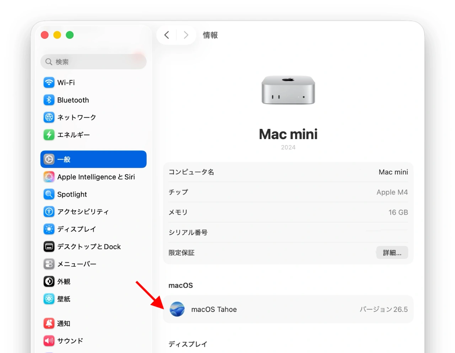Open the デスクトップとDock icon
The image size is (455, 353).
(x=49, y=246)
